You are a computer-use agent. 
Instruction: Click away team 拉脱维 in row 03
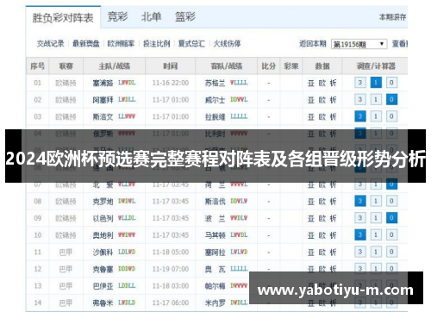click(x=215, y=117)
